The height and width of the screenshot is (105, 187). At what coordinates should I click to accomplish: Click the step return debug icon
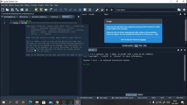coord(70,10)
